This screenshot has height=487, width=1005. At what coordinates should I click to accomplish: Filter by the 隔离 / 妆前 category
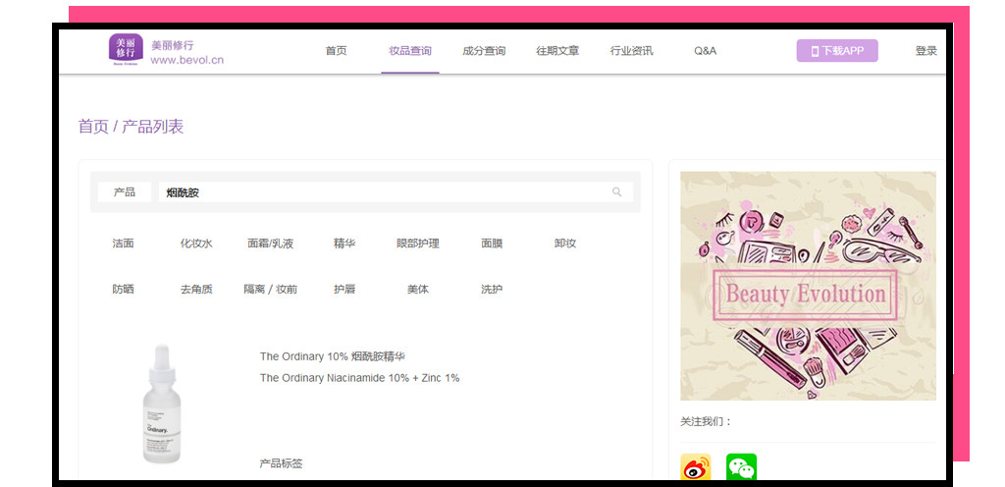(x=271, y=289)
